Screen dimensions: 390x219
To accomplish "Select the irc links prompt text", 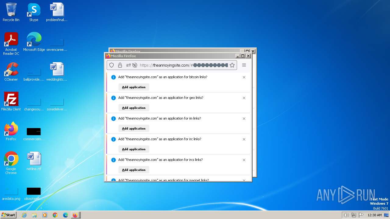I will tap(160, 139).
